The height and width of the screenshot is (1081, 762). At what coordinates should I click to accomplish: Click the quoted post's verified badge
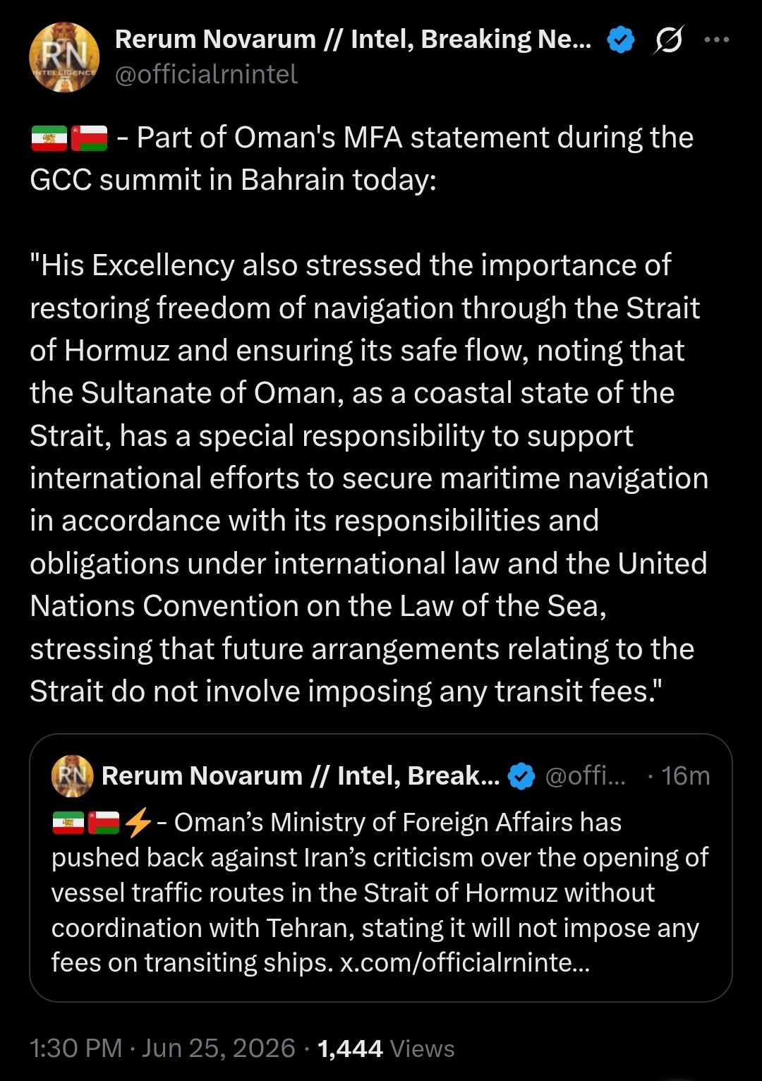[x=521, y=776]
